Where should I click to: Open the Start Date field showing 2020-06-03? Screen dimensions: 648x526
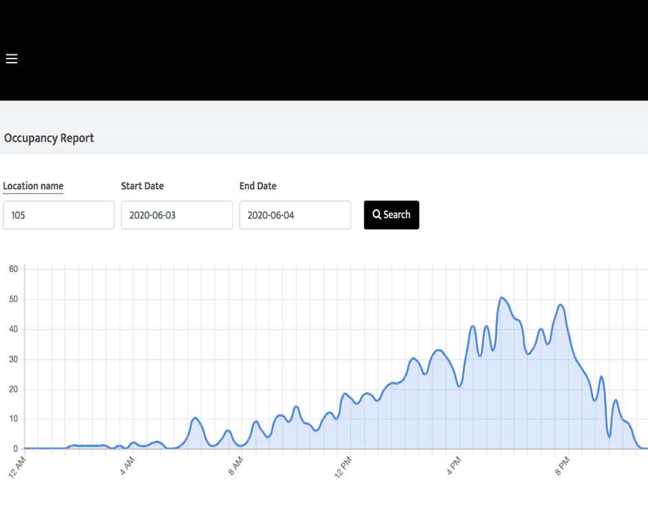pos(177,215)
